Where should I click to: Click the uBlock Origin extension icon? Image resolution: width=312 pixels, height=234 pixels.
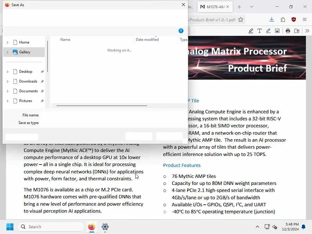[294, 19]
